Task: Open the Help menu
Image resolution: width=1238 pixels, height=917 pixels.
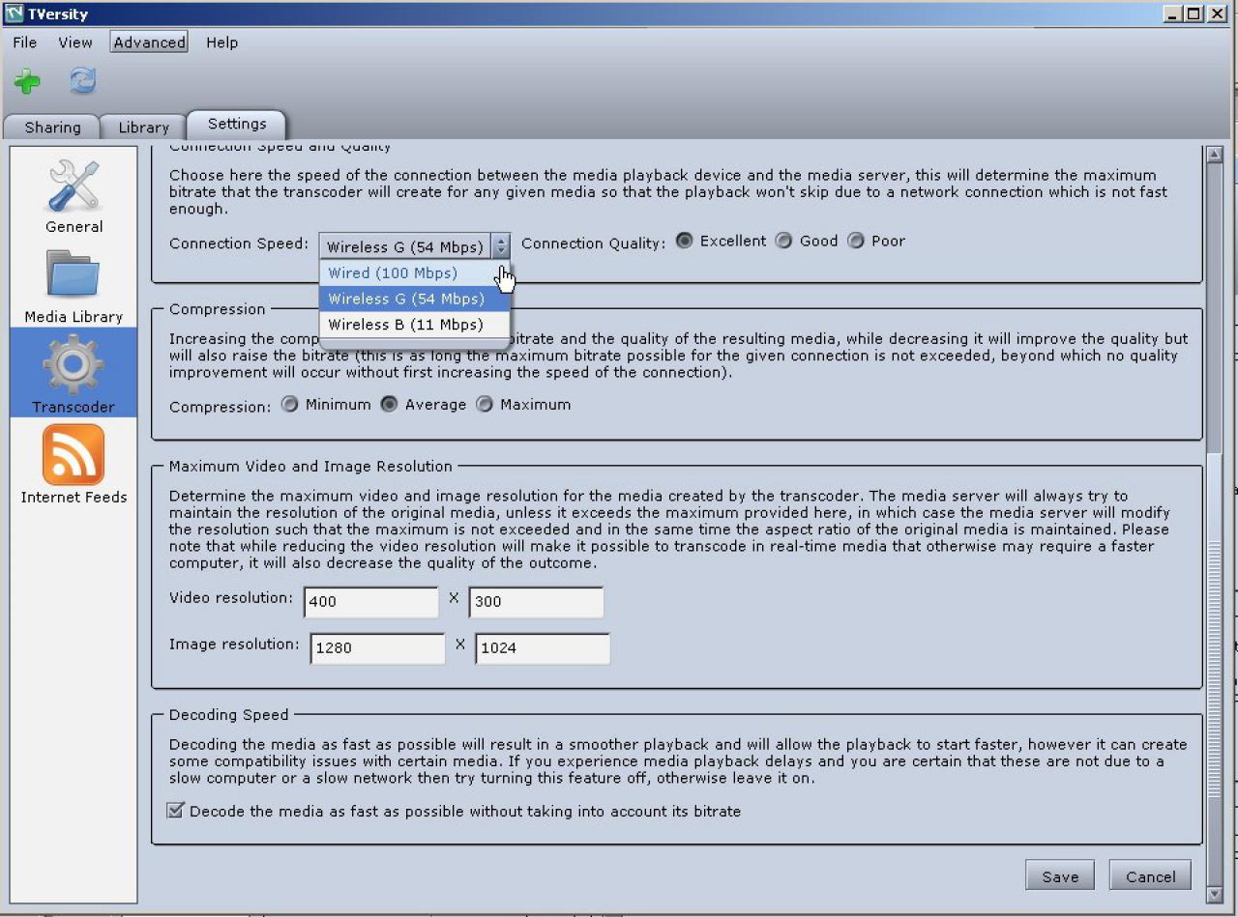Action: pos(221,43)
